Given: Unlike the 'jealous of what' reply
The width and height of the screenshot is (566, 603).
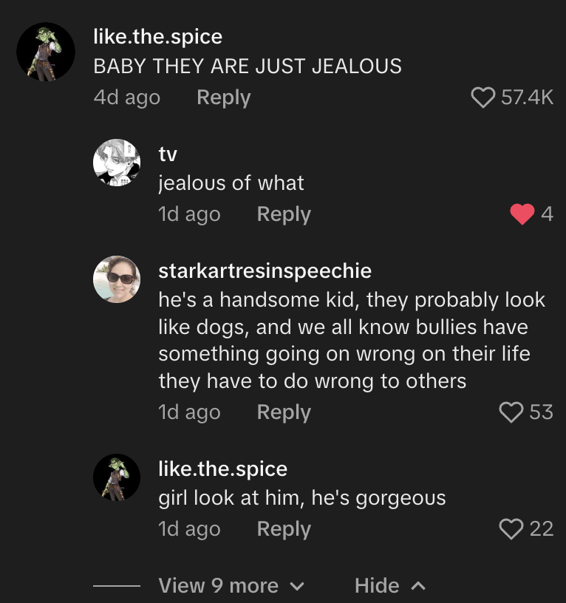Looking at the screenshot, I should [x=522, y=214].
